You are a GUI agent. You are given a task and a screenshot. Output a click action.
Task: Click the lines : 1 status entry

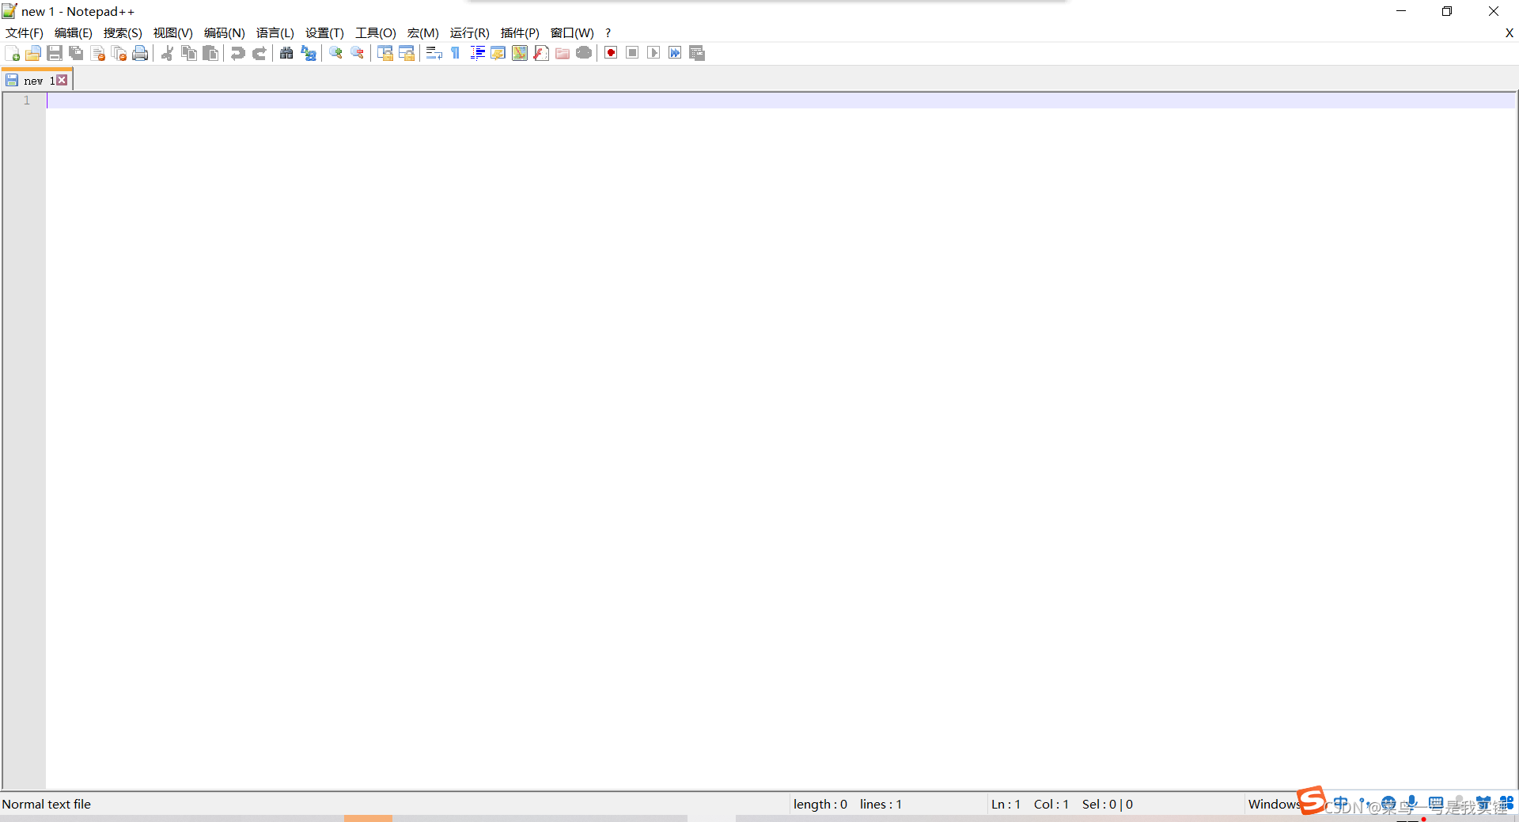[x=881, y=804]
